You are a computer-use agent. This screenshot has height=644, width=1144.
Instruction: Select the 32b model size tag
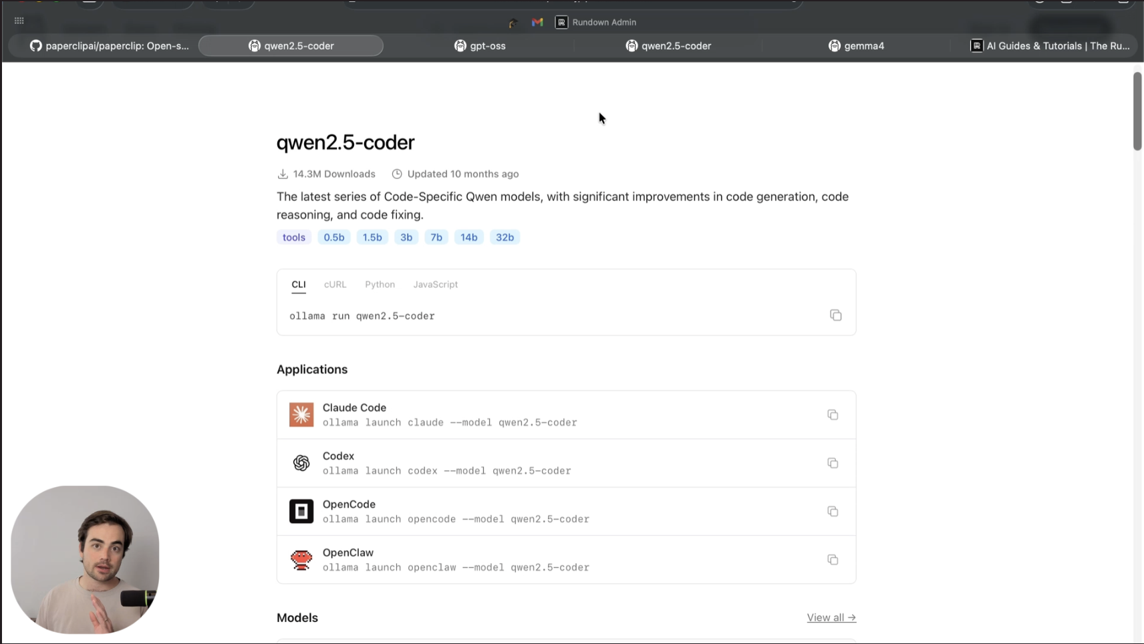[505, 236]
